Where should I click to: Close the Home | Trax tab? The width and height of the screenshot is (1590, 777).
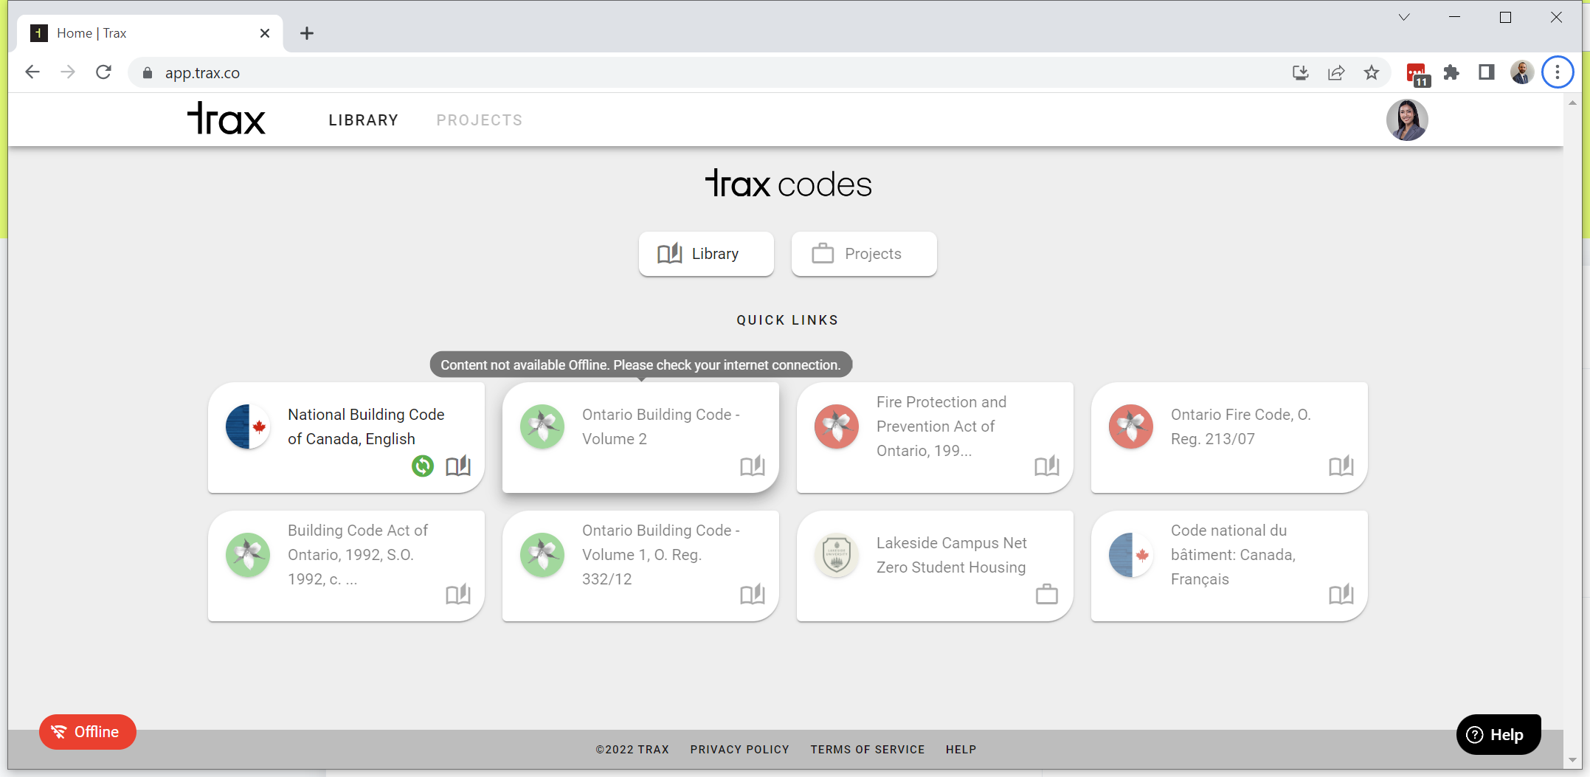(x=265, y=33)
